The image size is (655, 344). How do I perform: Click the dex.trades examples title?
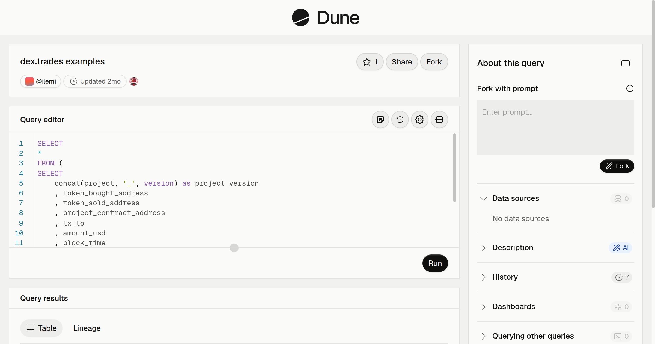[62, 61]
